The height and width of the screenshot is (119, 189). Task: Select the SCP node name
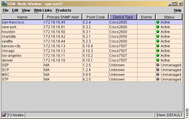(x=5, y=70)
